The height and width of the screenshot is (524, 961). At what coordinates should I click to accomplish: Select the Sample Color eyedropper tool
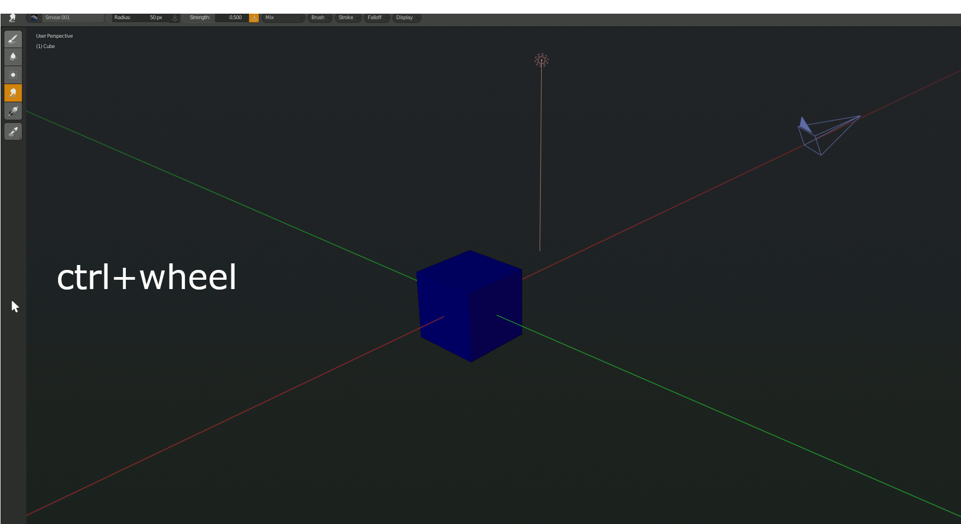pyautogui.click(x=13, y=132)
